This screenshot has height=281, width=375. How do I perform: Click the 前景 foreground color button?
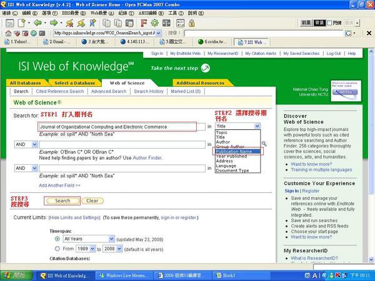click(306, 23)
